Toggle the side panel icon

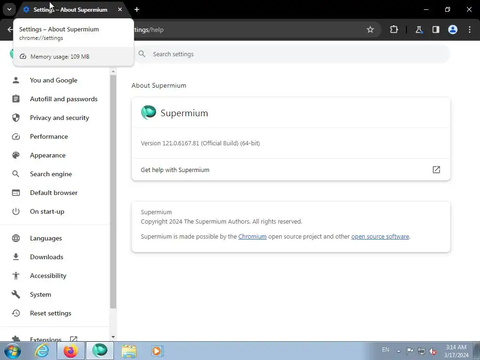click(435, 30)
